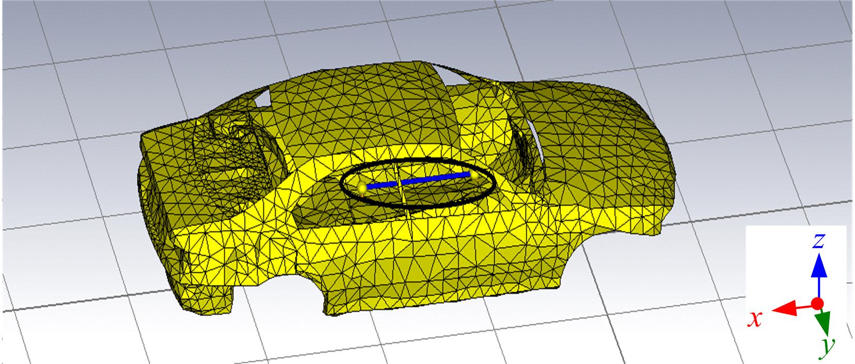Click the red x-axis arrow
855x364 pixels.
pyautogui.click(x=789, y=308)
